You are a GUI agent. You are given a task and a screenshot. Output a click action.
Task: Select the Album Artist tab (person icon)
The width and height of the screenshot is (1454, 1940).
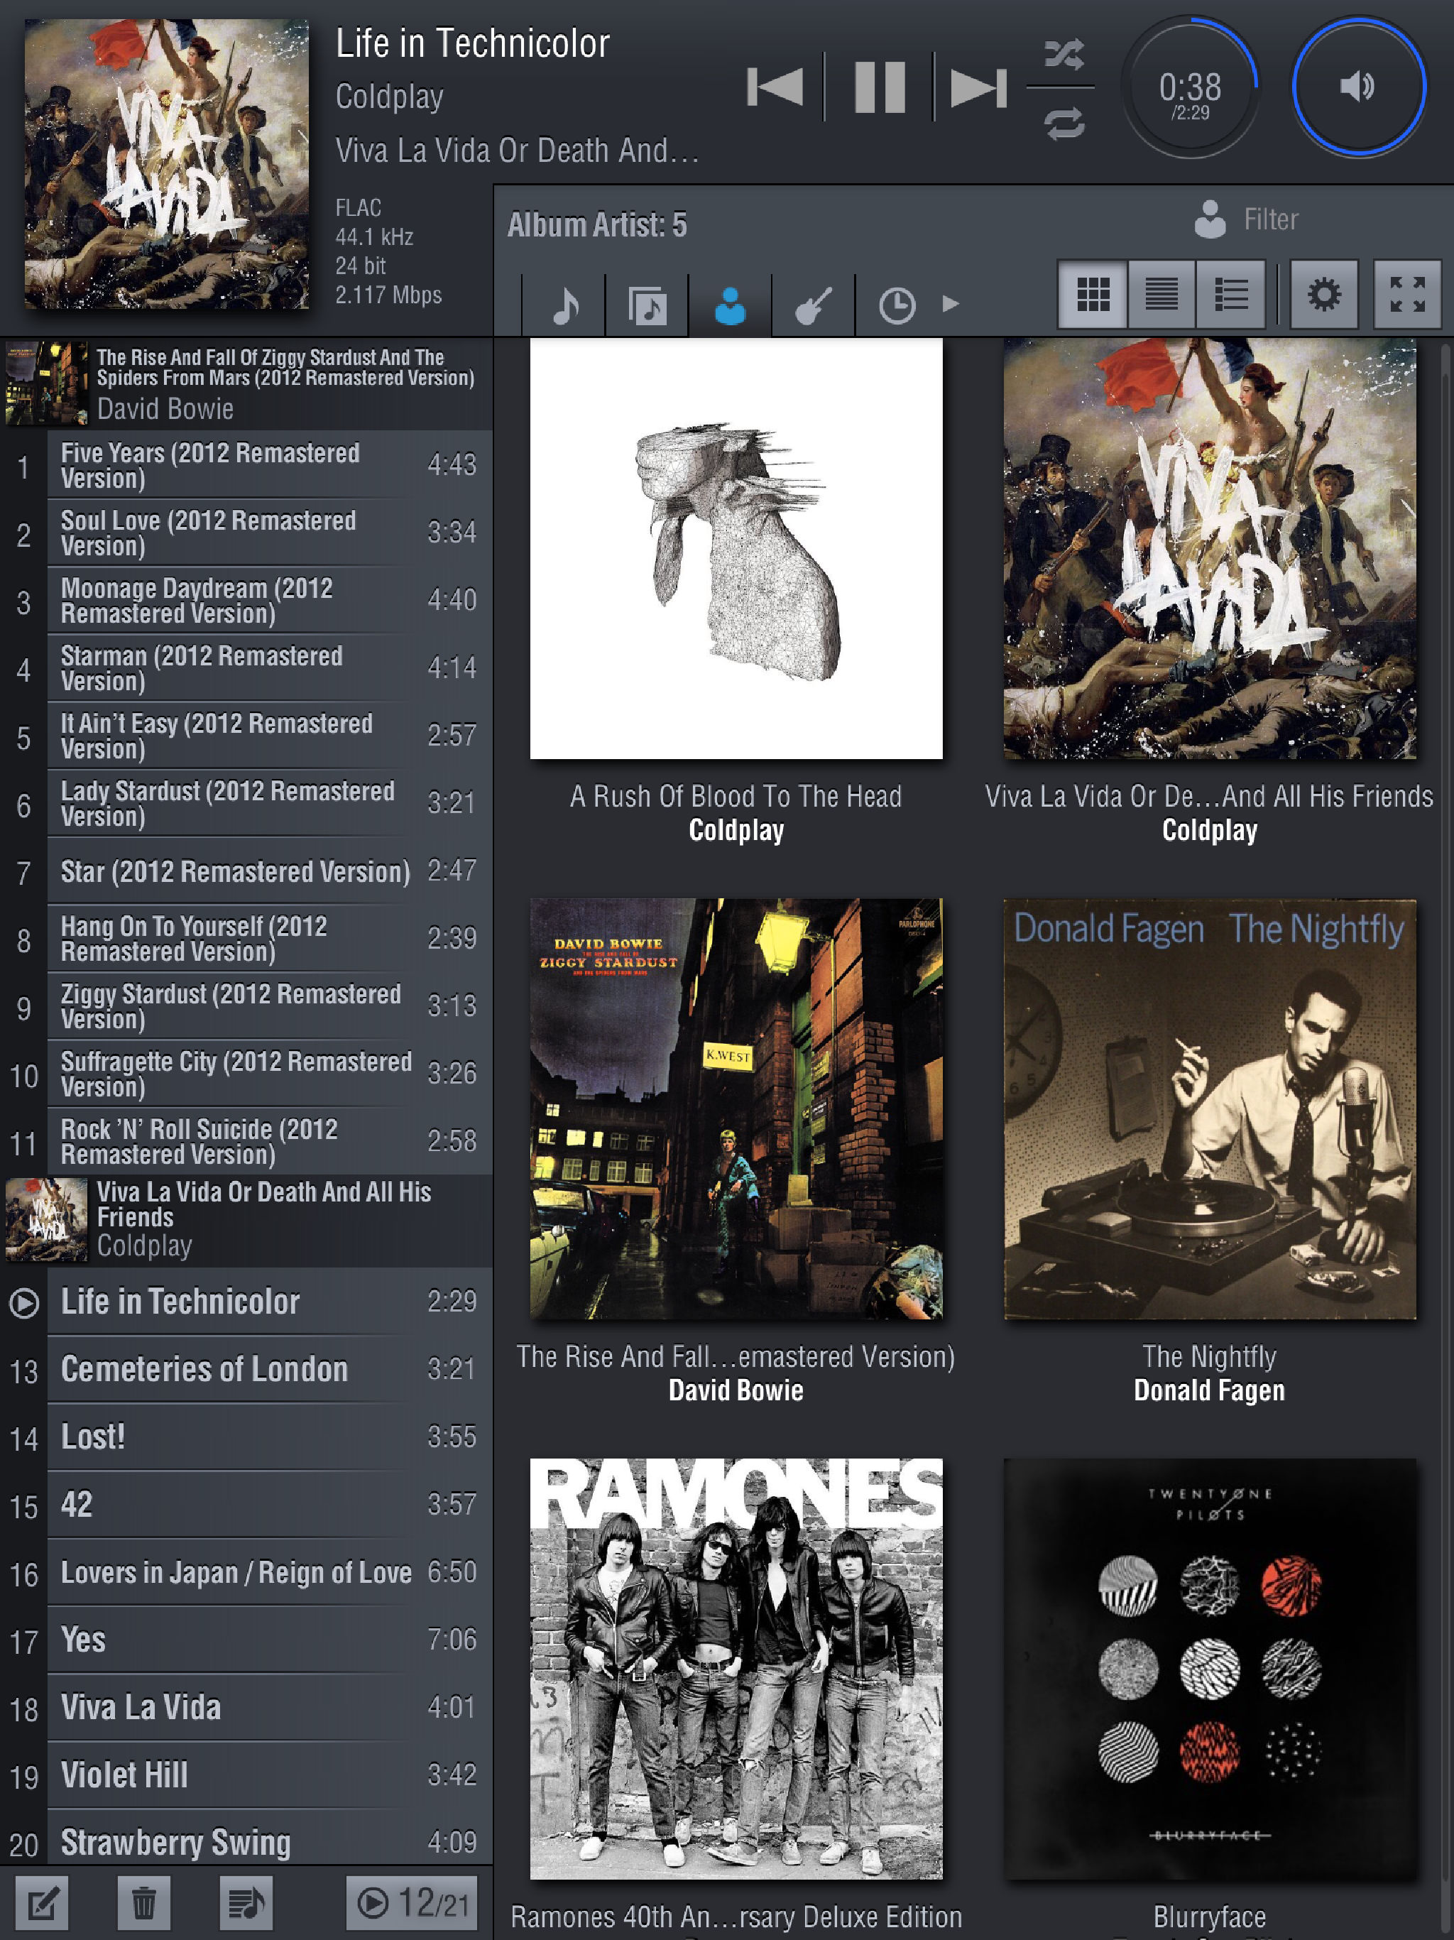coord(731,305)
